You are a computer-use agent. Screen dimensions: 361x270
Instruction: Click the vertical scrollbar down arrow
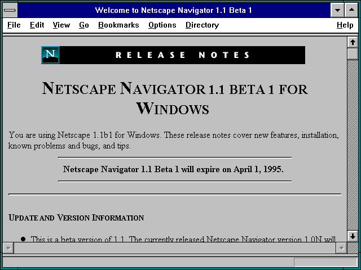[353, 236]
